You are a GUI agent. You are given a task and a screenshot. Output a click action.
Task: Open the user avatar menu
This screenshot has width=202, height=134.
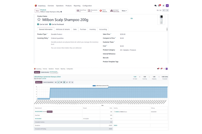pos(167,6)
